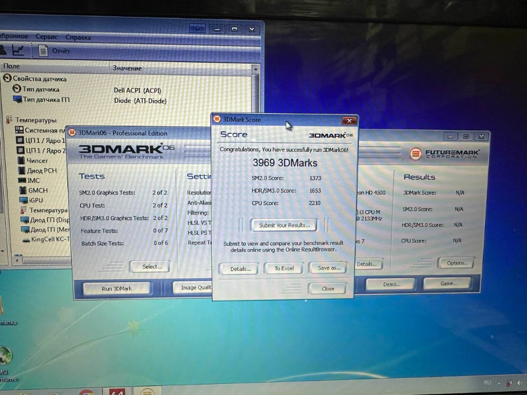This screenshot has width=527, height=395.
Task: Click the Diode (ATI-Diode) value
Action: (140, 101)
